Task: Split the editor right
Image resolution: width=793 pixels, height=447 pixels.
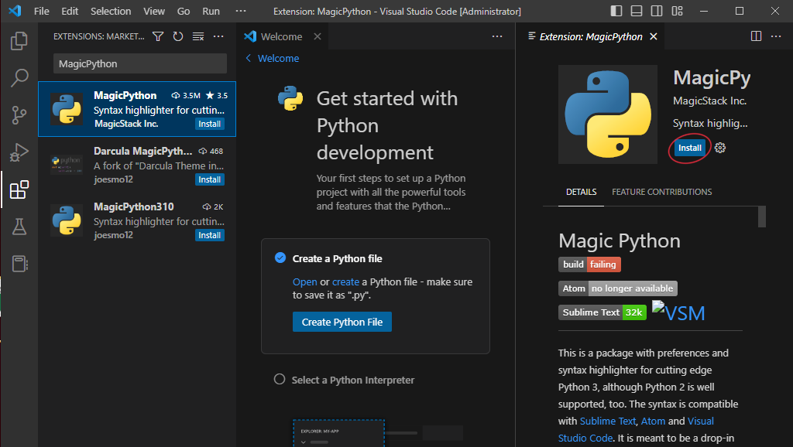Action: point(756,36)
